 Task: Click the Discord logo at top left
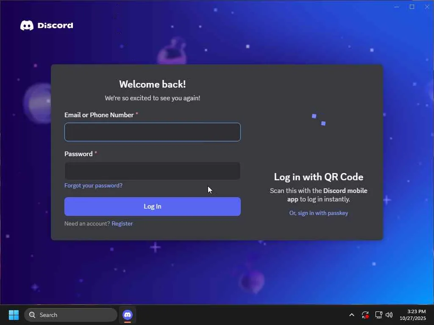click(47, 25)
